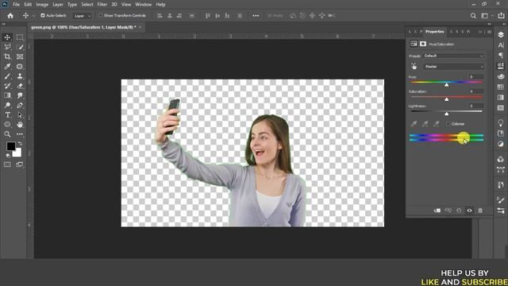Click the view previous state icon
508x286 pixels.
point(448,211)
